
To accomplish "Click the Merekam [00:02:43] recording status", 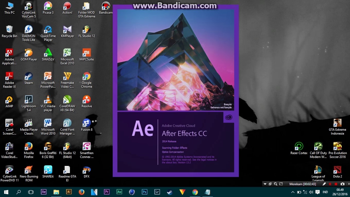I will coord(303,184).
